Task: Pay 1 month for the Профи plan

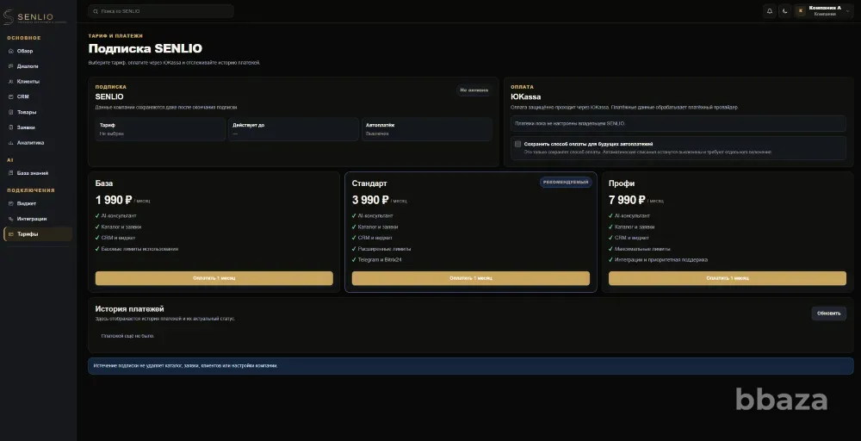Action: (727, 278)
